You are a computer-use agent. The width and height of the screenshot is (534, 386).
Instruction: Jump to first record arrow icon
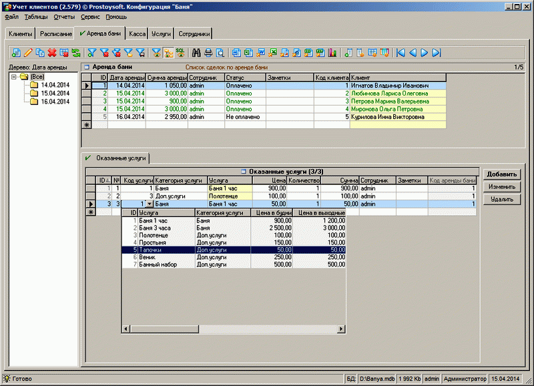coord(400,52)
